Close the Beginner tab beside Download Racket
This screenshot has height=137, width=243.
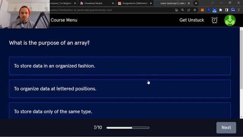point(75,3)
